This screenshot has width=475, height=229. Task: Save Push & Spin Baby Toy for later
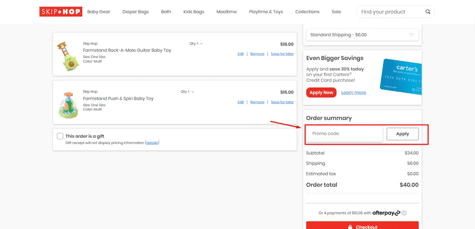tap(282, 102)
